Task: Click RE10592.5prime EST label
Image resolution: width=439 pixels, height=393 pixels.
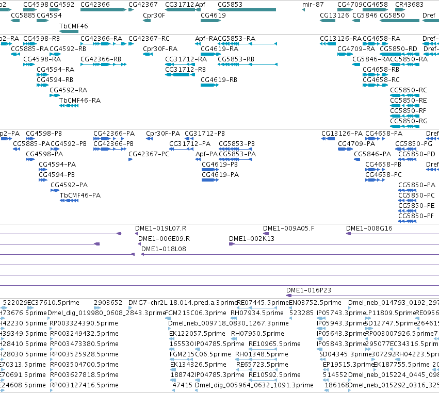Action: pos(274,375)
